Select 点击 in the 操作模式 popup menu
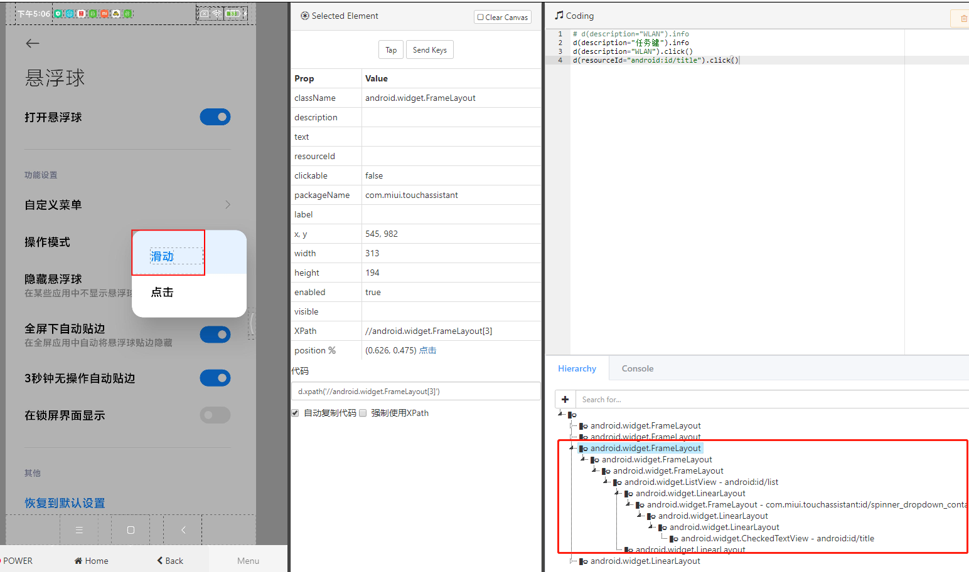The image size is (969, 572). coord(161,292)
